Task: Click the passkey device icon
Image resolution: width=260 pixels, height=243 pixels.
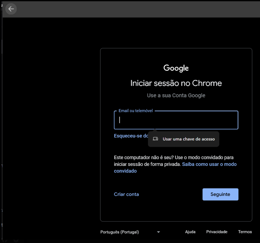Action: tap(155, 139)
